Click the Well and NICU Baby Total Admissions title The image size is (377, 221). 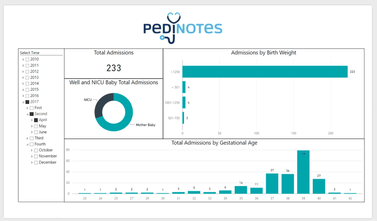pos(113,83)
